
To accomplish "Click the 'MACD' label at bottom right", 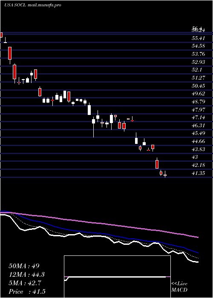I will click(x=179, y=290).
